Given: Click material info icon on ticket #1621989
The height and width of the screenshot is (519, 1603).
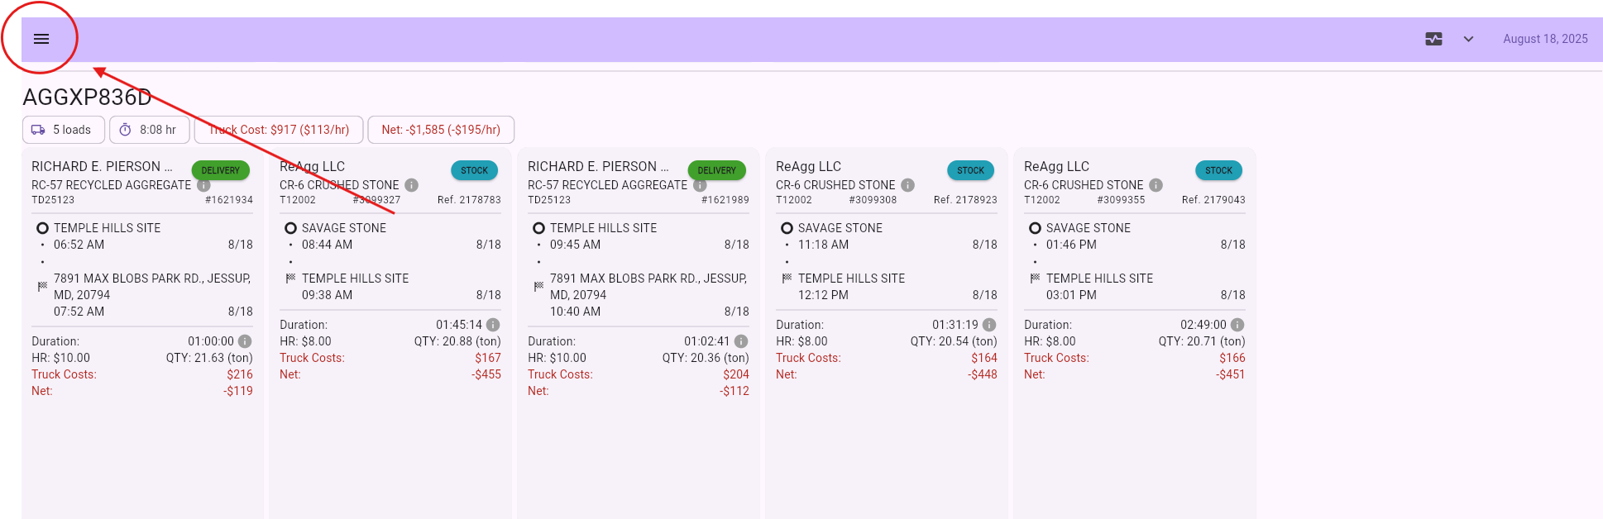Looking at the screenshot, I should (700, 185).
